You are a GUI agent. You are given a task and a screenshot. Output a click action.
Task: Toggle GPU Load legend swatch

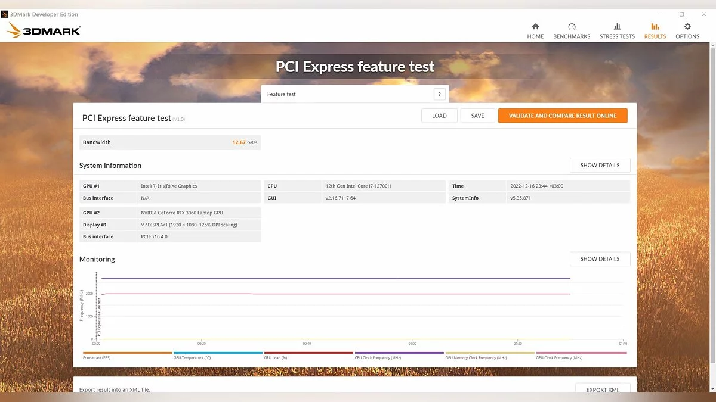pyautogui.click(x=308, y=353)
